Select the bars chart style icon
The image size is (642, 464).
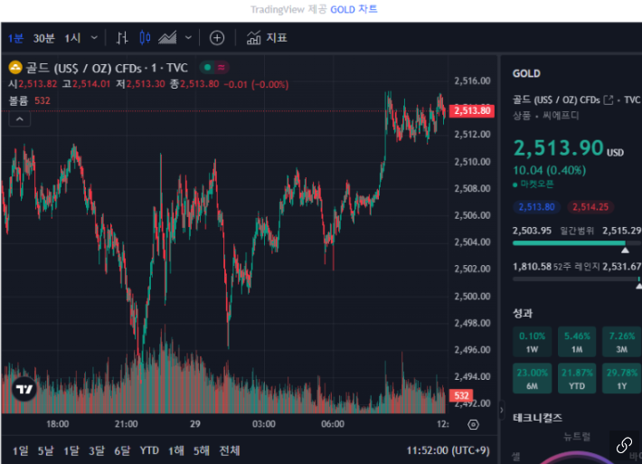[x=121, y=38]
